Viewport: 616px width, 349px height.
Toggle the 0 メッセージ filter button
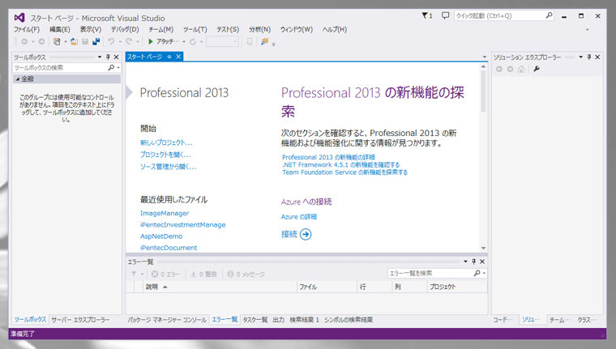(246, 274)
